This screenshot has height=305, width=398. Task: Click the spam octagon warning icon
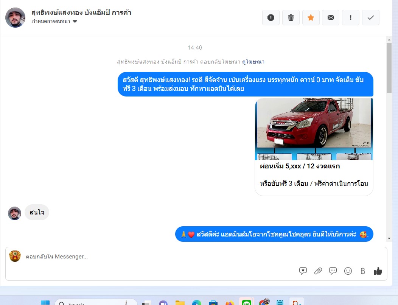271,18
